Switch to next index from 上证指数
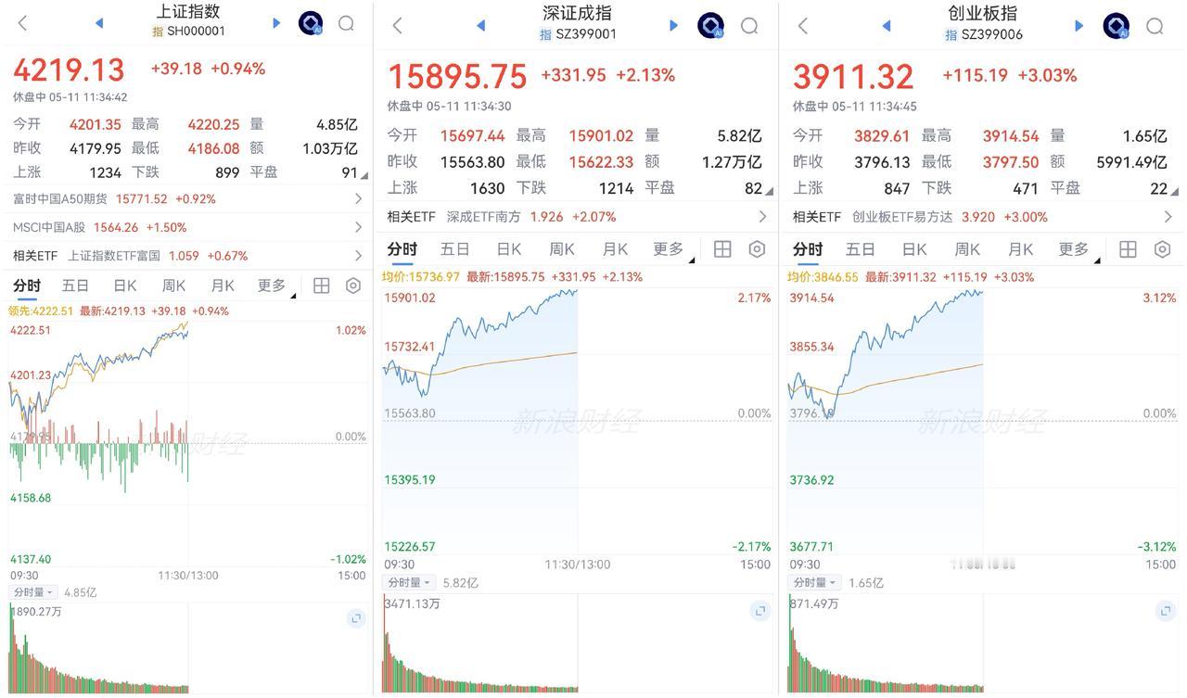This screenshot has width=1187, height=698. coord(276,23)
